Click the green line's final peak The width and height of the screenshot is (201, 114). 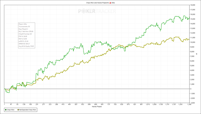(x=189, y=17)
